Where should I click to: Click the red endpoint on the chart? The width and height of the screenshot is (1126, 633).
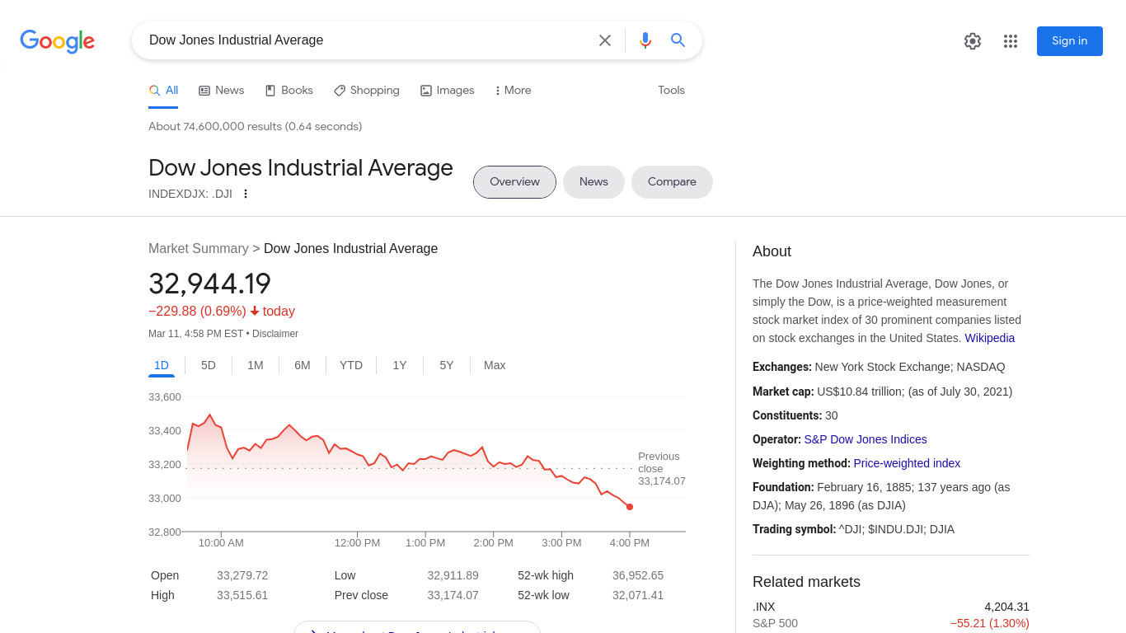coord(630,507)
